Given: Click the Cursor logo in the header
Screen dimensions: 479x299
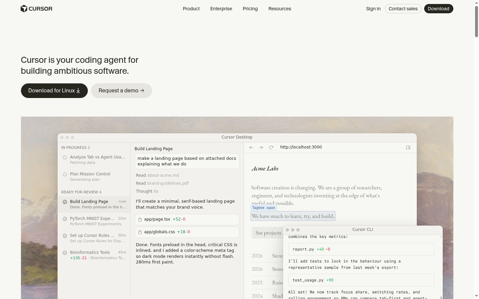Looking at the screenshot, I should click(37, 9).
